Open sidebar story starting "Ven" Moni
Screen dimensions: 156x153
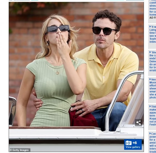[x=153, y=88]
